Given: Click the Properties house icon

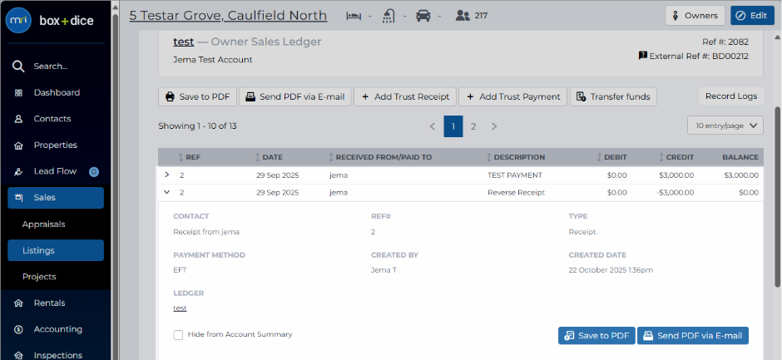Looking at the screenshot, I should click(18, 145).
